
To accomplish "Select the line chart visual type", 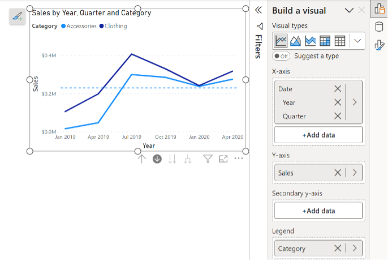I will [x=281, y=41].
